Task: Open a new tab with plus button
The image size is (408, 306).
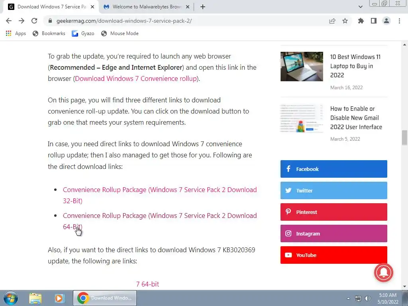Action: click(x=203, y=7)
